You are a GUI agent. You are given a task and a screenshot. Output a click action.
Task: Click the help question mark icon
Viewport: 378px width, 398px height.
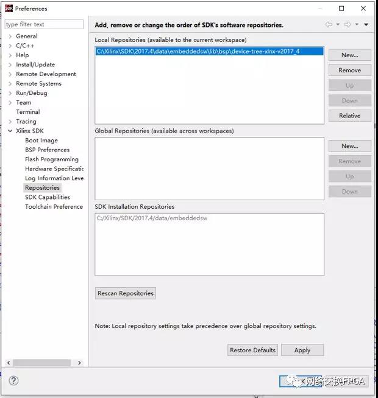(x=13, y=380)
